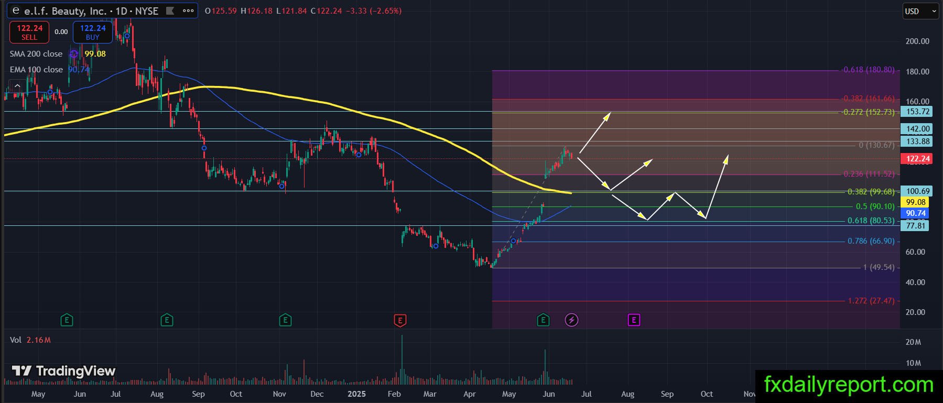The height and width of the screenshot is (403, 943).
Task: Click the 0.786 (66.90) Fibonacci label
Action: coord(871,241)
